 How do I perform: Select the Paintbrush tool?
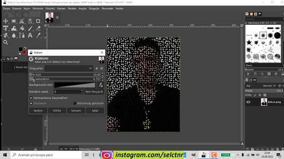click(x=30, y=28)
